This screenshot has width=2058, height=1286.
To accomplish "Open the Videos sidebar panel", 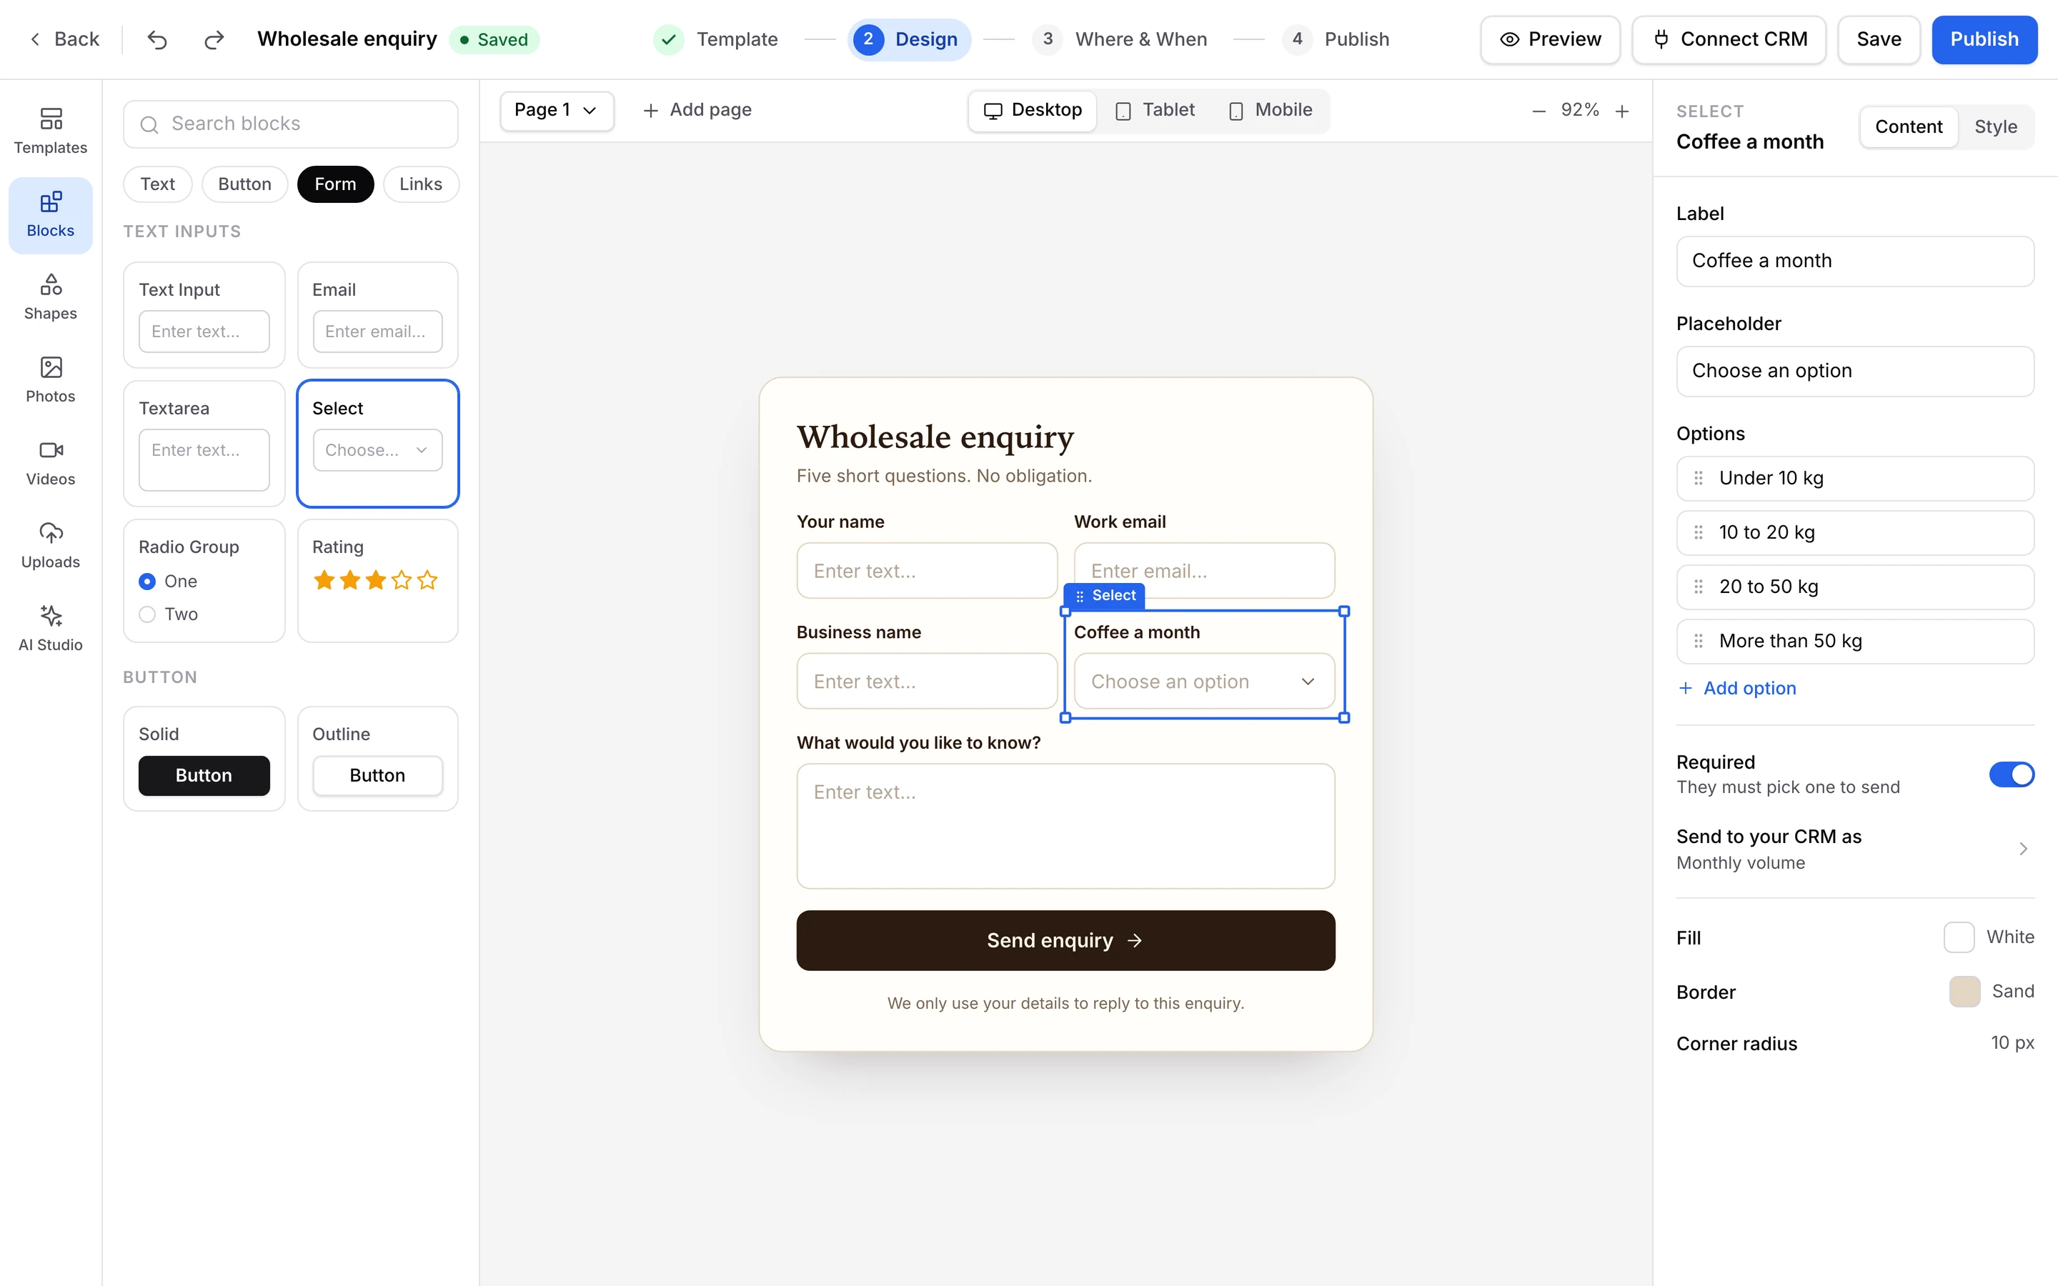I will point(50,463).
